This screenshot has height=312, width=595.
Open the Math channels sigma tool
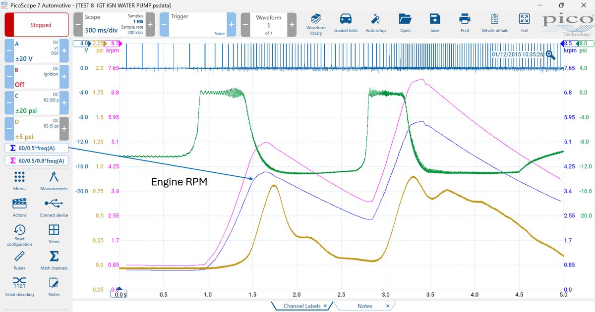click(x=54, y=260)
